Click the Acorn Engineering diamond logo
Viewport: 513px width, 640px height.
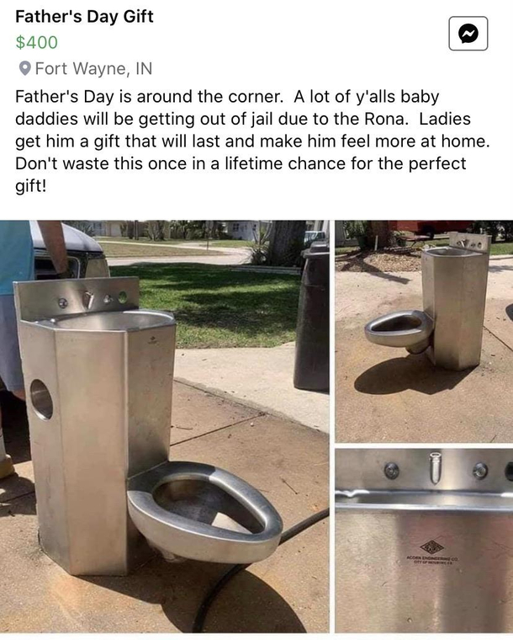432,547
